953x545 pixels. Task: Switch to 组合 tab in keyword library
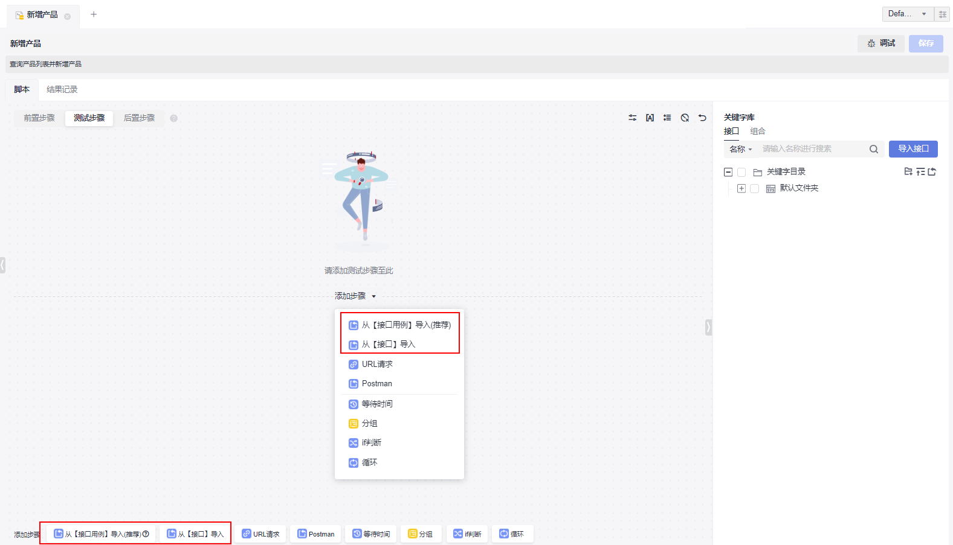(x=758, y=132)
